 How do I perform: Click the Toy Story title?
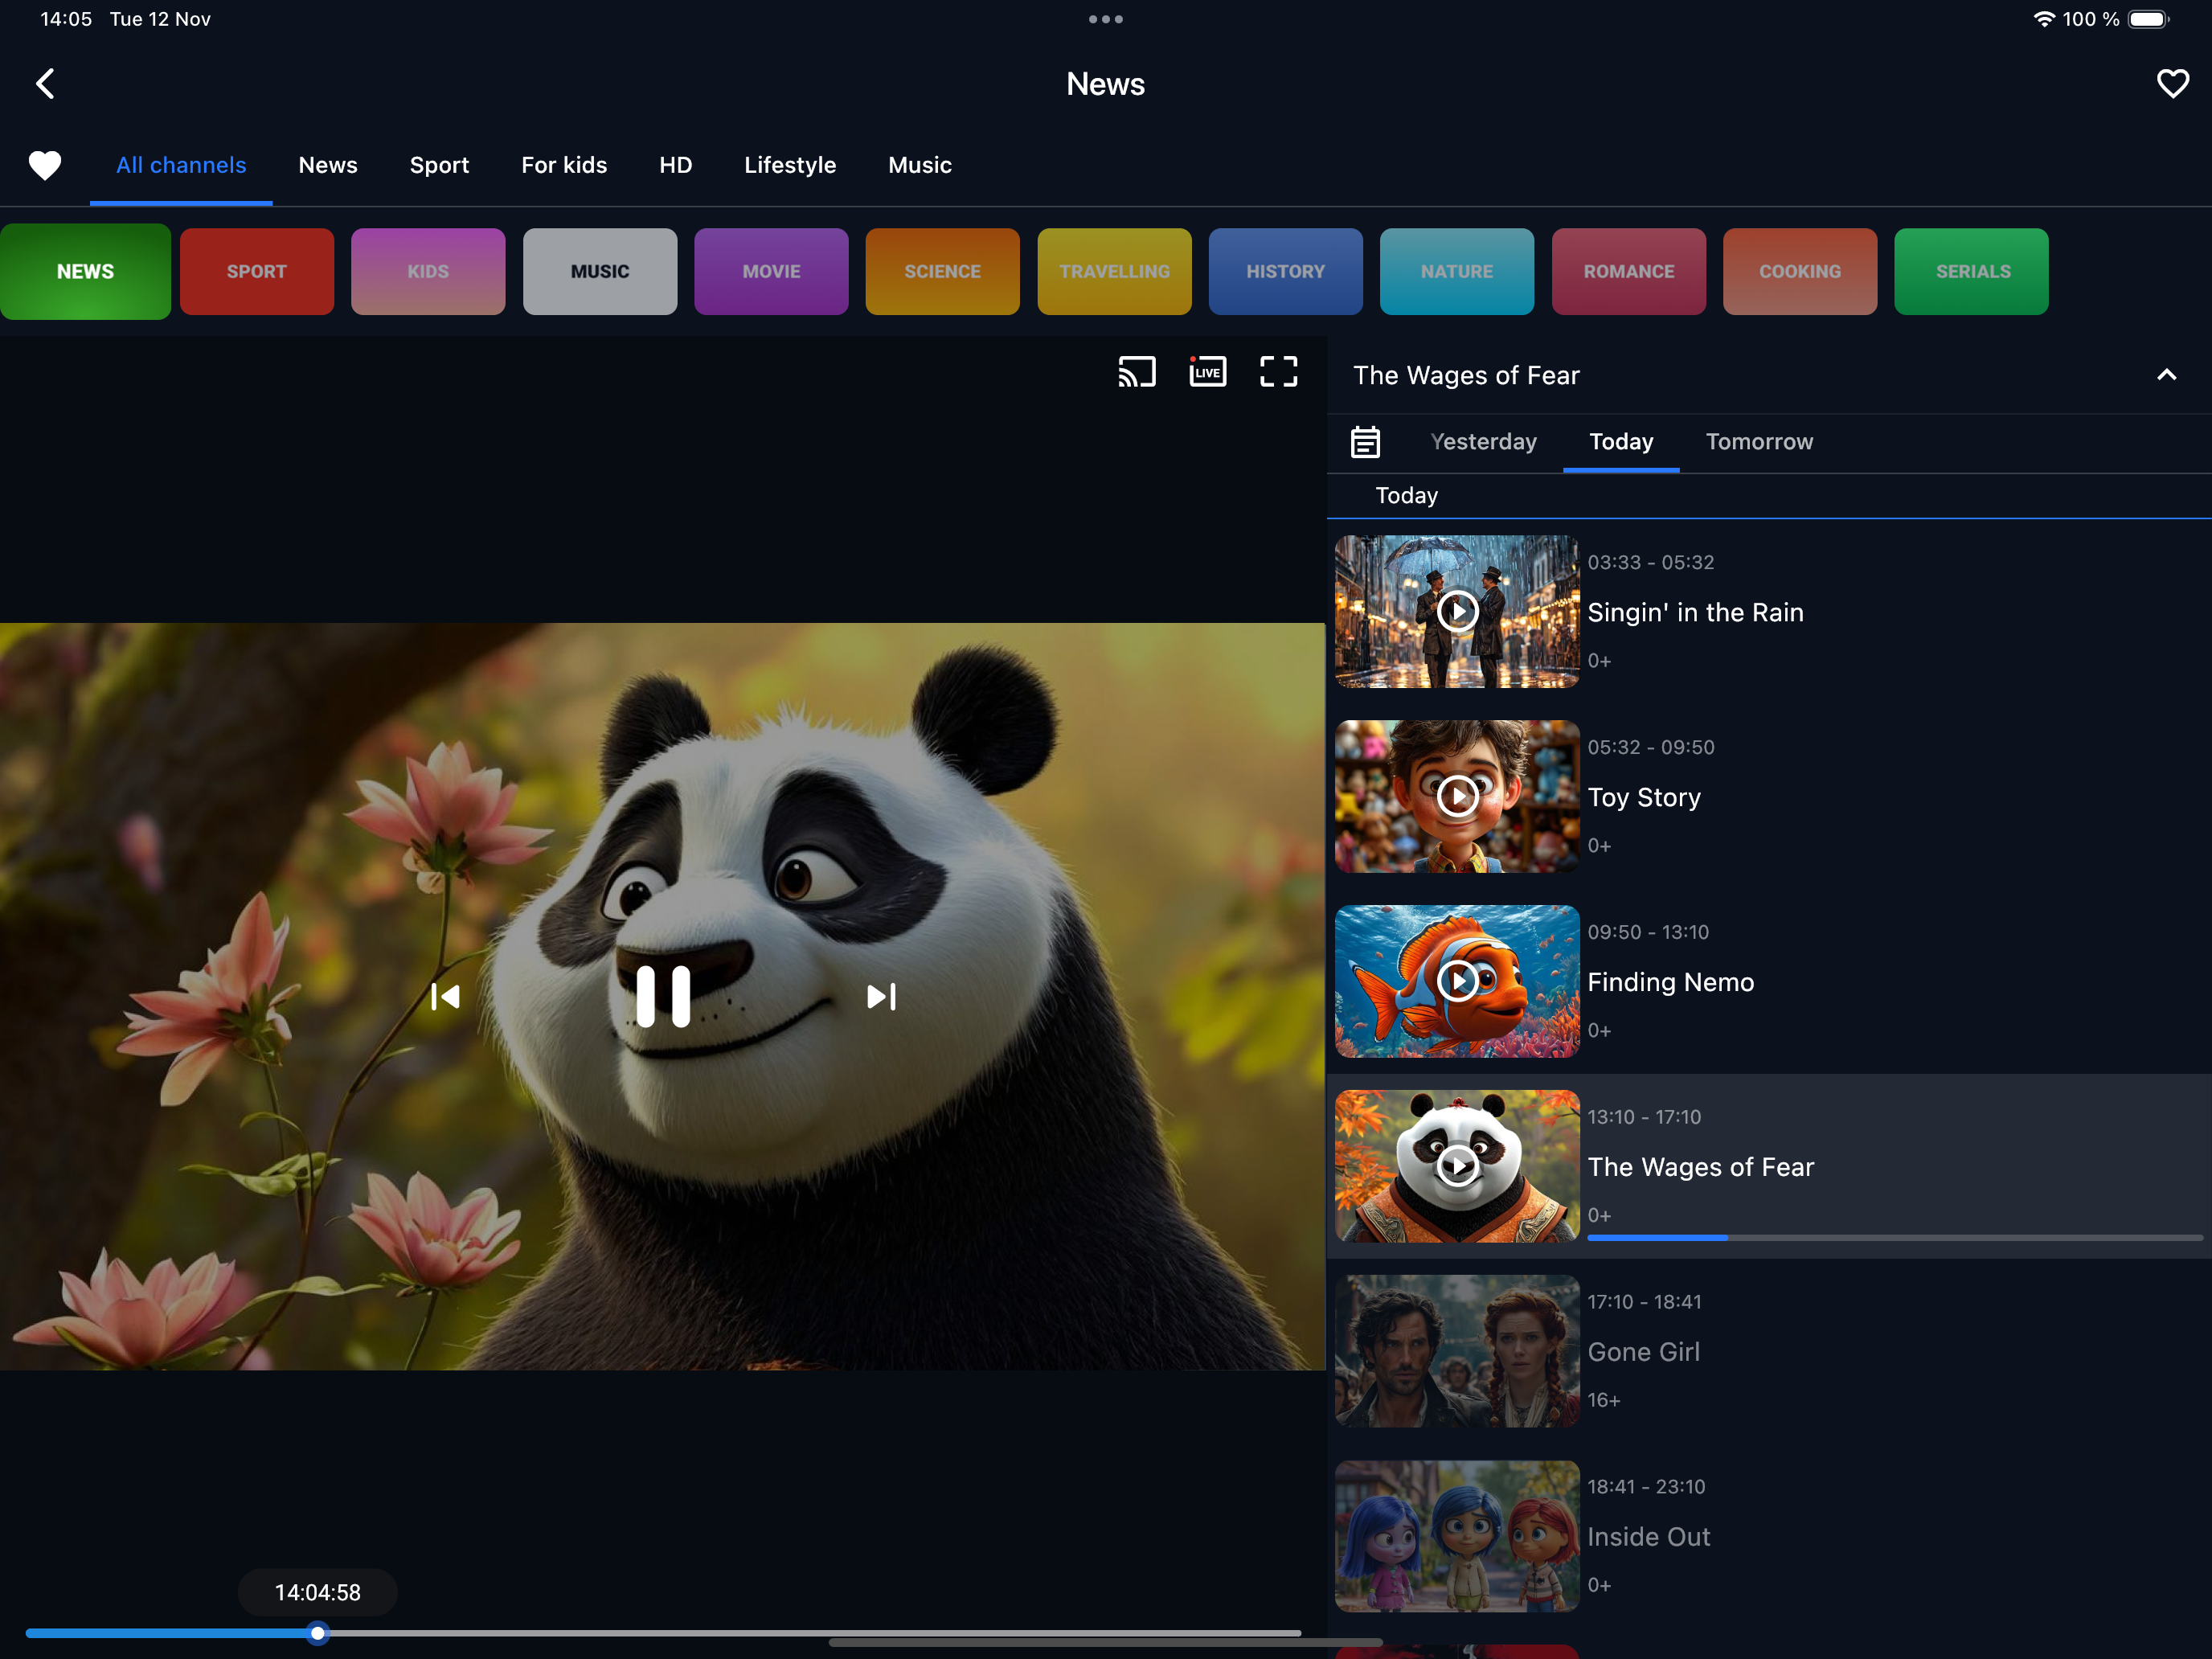1644,797
